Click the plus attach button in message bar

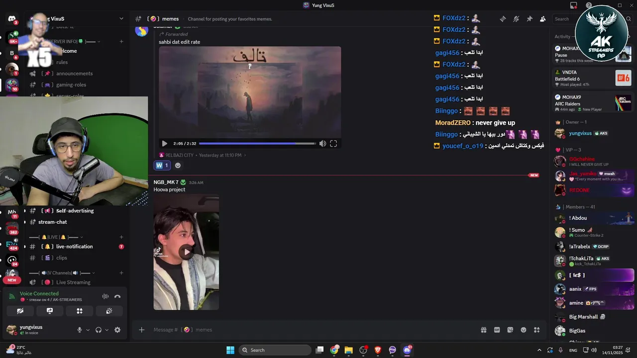tap(141, 330)
